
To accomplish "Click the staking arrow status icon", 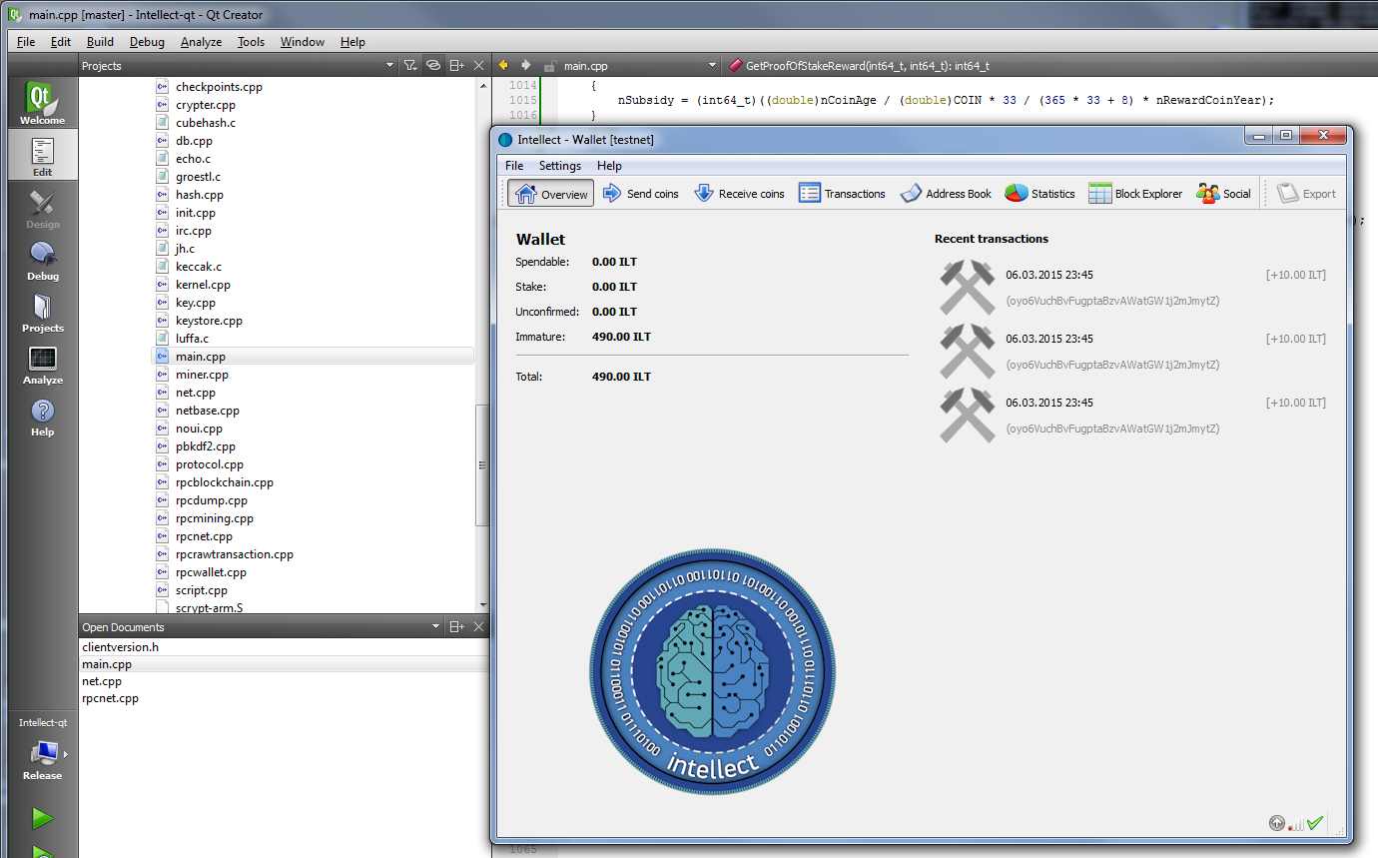I will [x=1276, y=823].
